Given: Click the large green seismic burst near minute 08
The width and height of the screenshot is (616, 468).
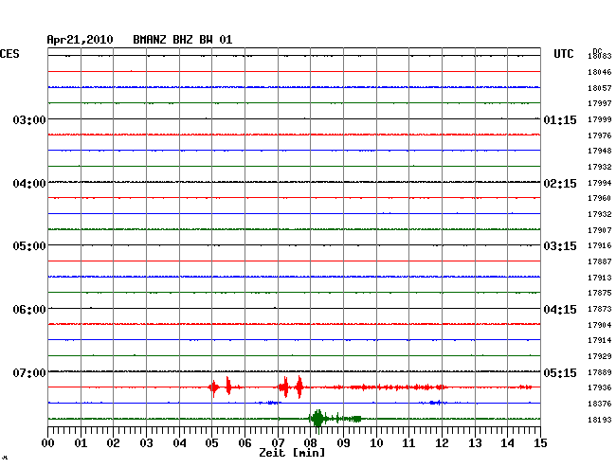Looking at the screenshot, I should [x=317, y=420].
